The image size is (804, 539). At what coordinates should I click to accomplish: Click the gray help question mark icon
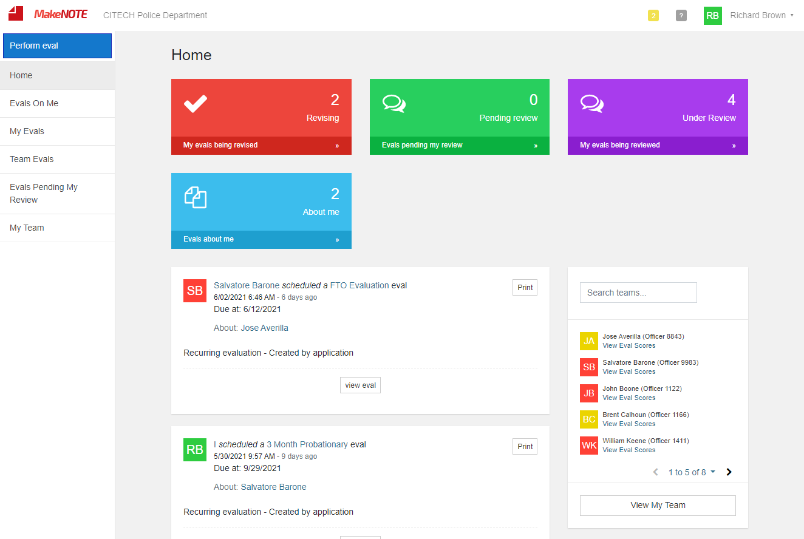point(681,16)
